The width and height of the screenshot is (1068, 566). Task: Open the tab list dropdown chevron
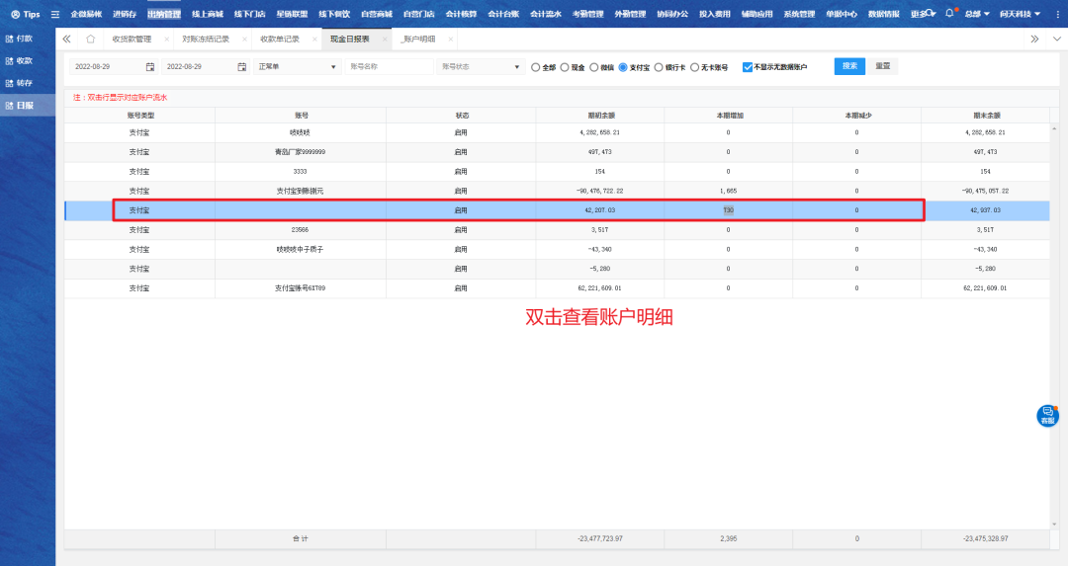click(x=1054, y=39)
